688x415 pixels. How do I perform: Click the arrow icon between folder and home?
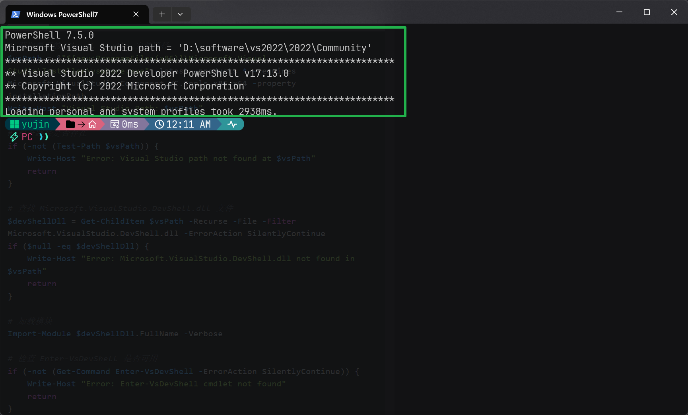[x=81, y=124]
